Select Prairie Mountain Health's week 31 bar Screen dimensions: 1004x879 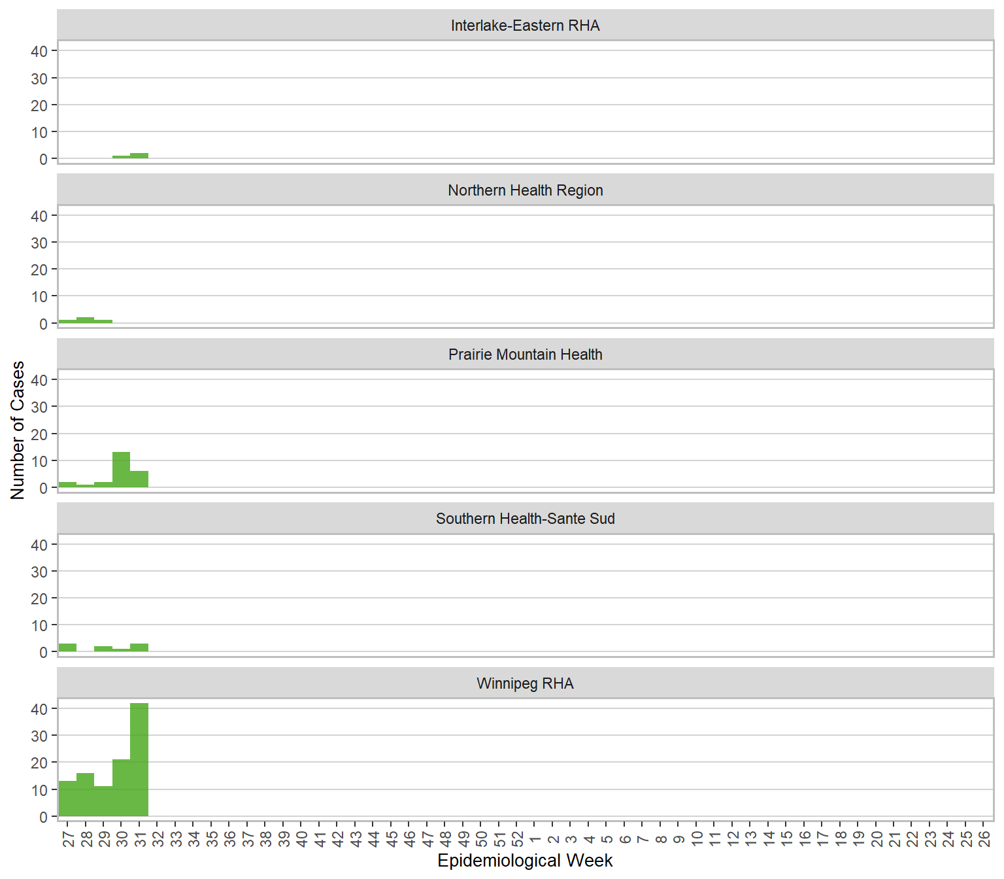click(139, 479)
